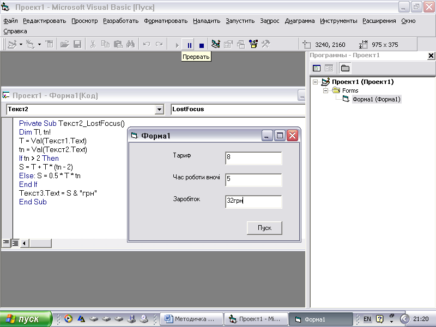Click the Пуск button on Форма1

pos(264,228)
